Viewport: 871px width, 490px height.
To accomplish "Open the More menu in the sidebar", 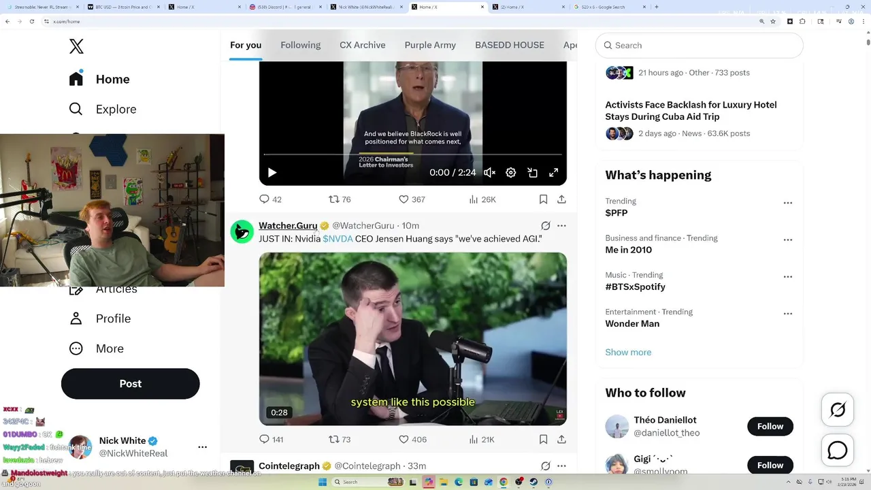I will 97,348.
